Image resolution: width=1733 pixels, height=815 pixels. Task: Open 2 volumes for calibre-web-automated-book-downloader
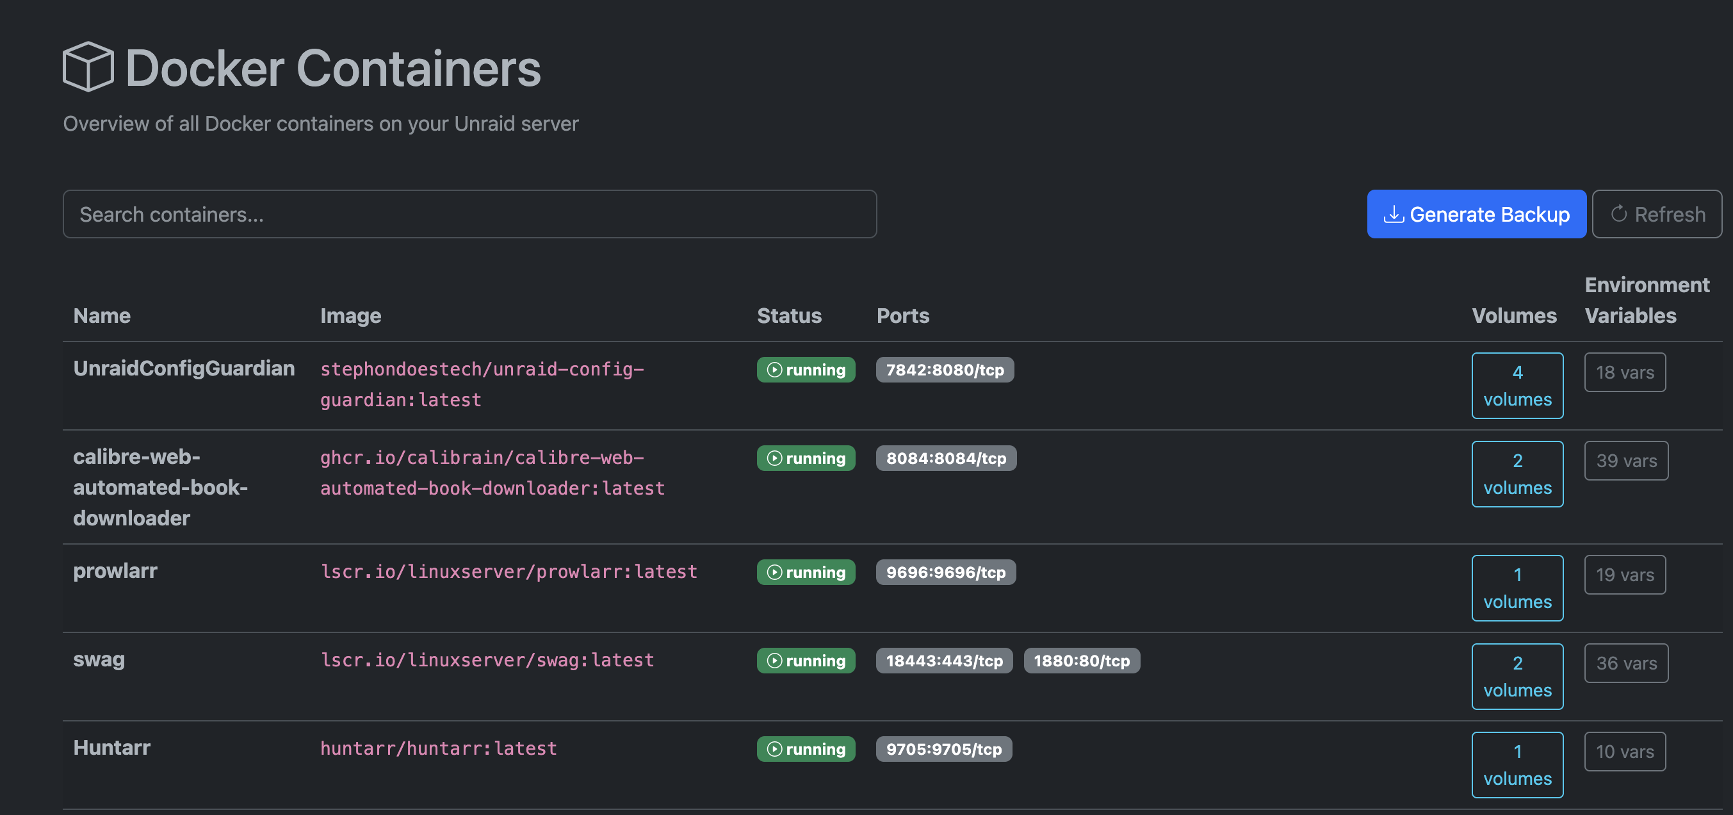(x=1517, y=473)
